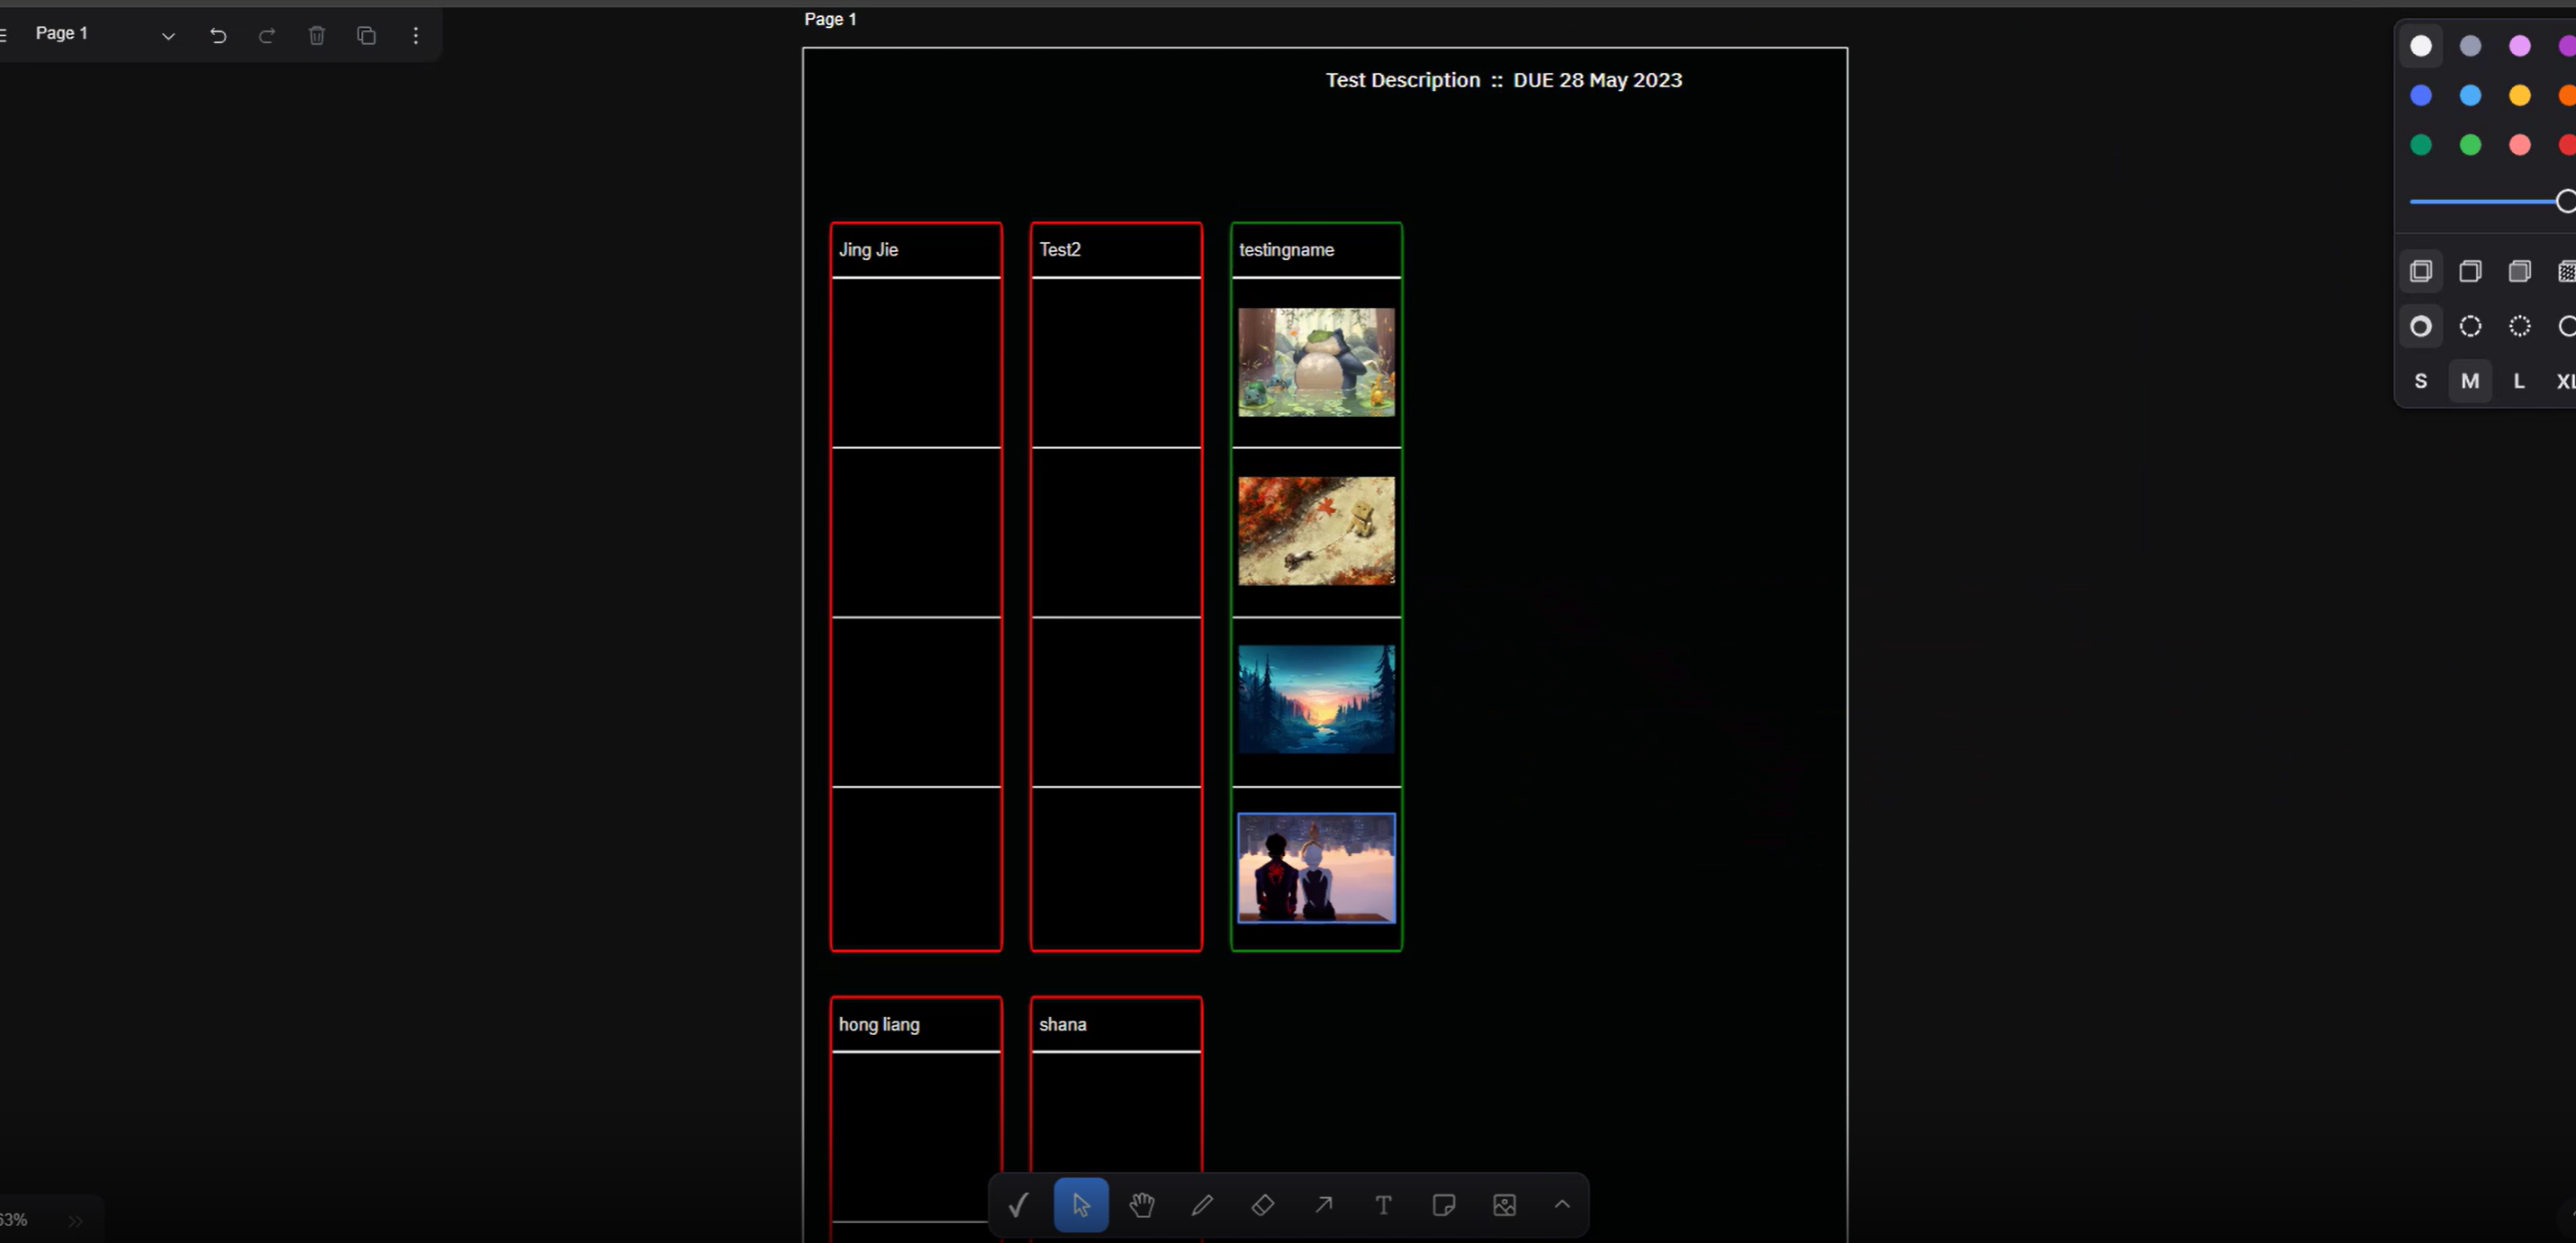
Task: Select the Text tool
Action: 1382,1205
